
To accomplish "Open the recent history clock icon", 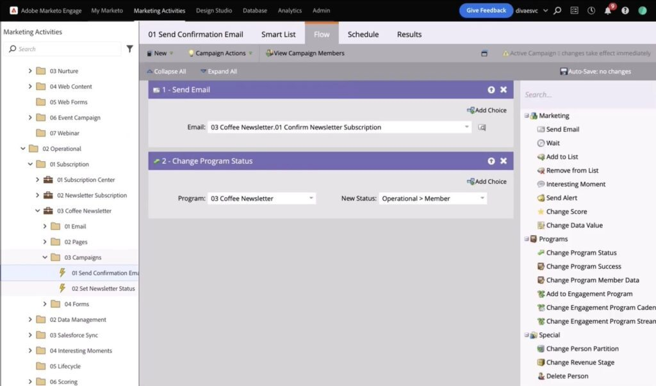I will (x=591, y=10).
